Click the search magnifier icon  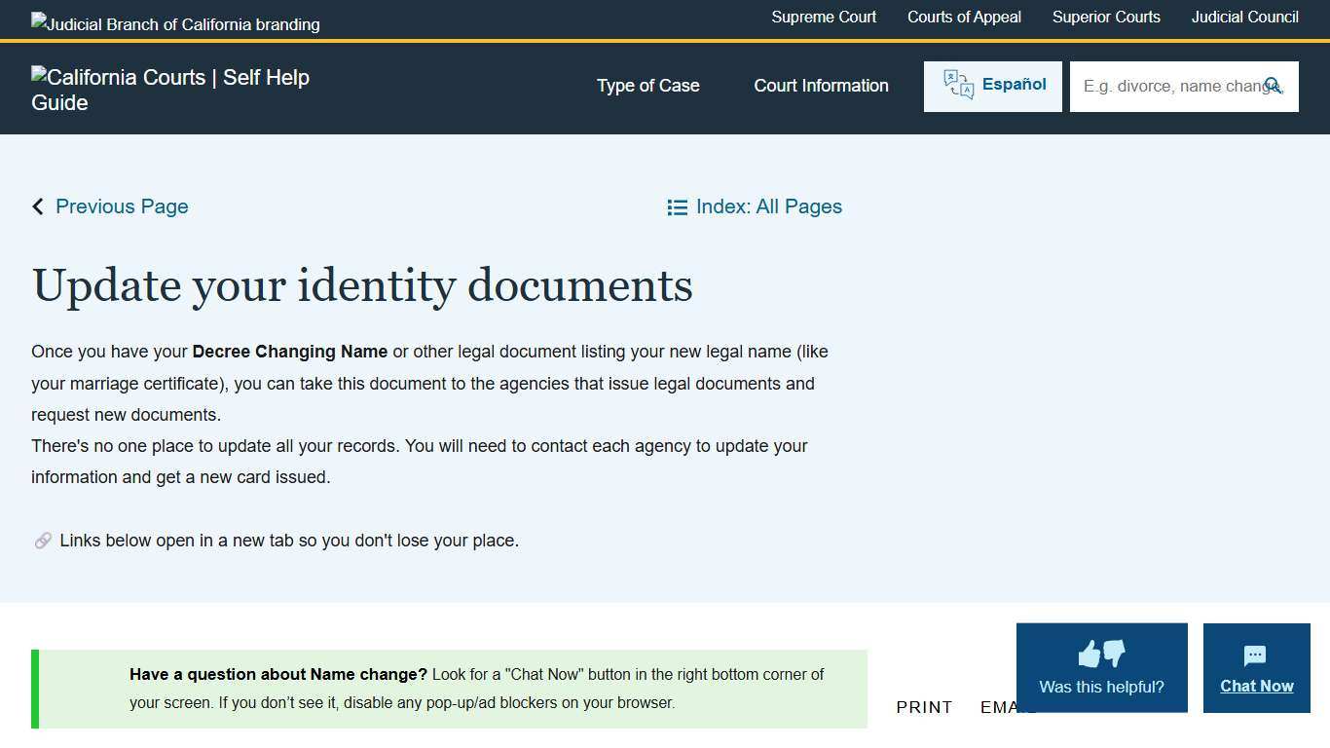click(x=1274, y=86)
